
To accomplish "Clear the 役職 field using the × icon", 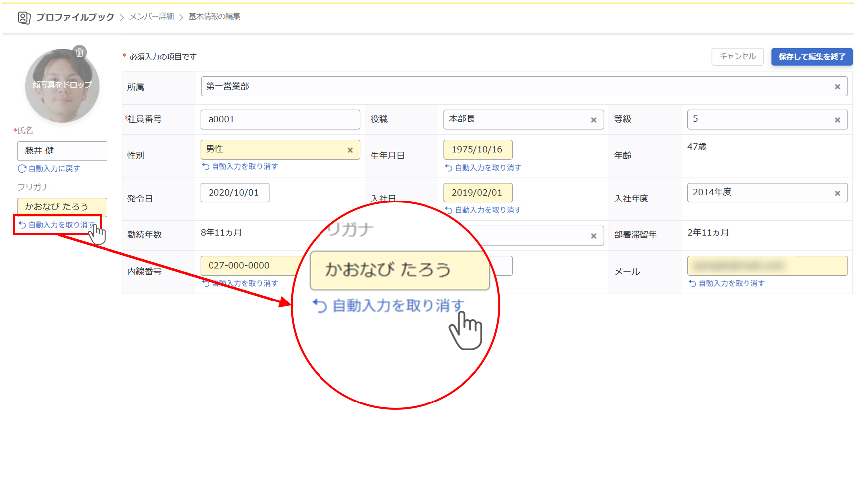I will (594, 119).
